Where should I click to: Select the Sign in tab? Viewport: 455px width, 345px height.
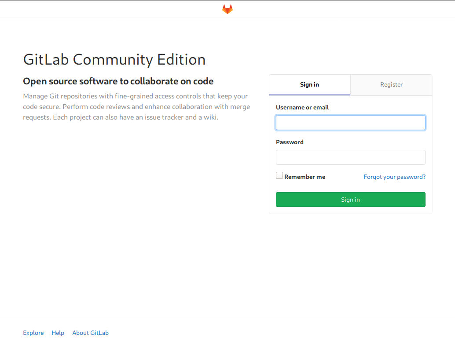click(309, 85)
